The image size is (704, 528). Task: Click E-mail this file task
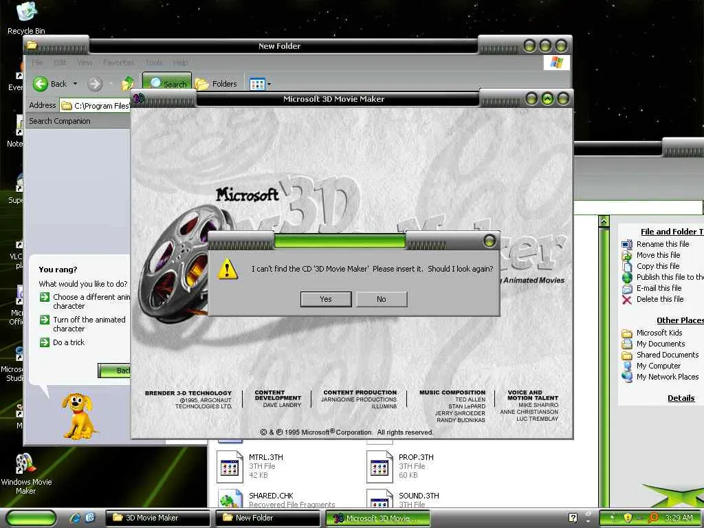tap(659, 288)
